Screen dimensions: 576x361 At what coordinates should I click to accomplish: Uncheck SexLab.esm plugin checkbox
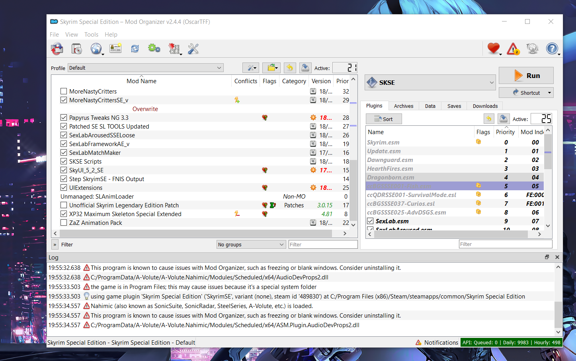pos(370,221)
